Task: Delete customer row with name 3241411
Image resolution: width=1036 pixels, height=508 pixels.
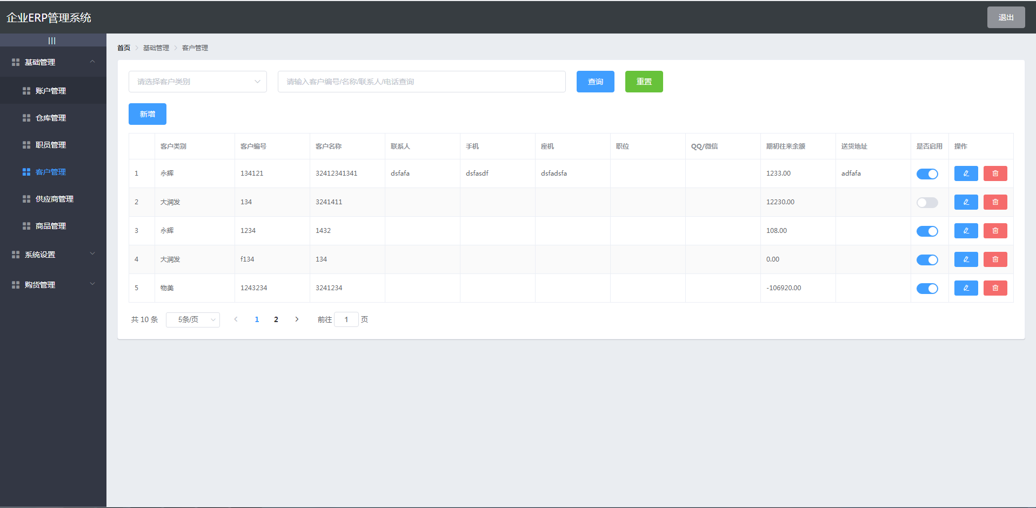Action: tap(995, 202)
